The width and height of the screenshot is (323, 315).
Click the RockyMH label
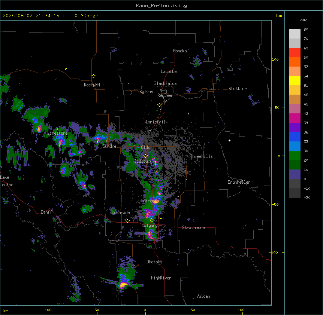[x=92, y=85]
